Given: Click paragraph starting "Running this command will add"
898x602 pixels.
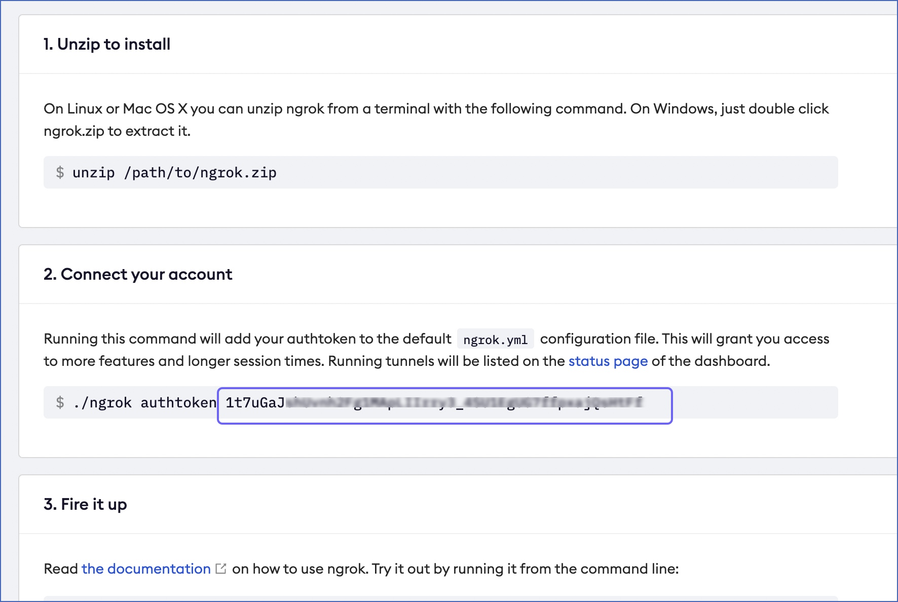Looking at the screenshot, I should [x=436, y=350].
